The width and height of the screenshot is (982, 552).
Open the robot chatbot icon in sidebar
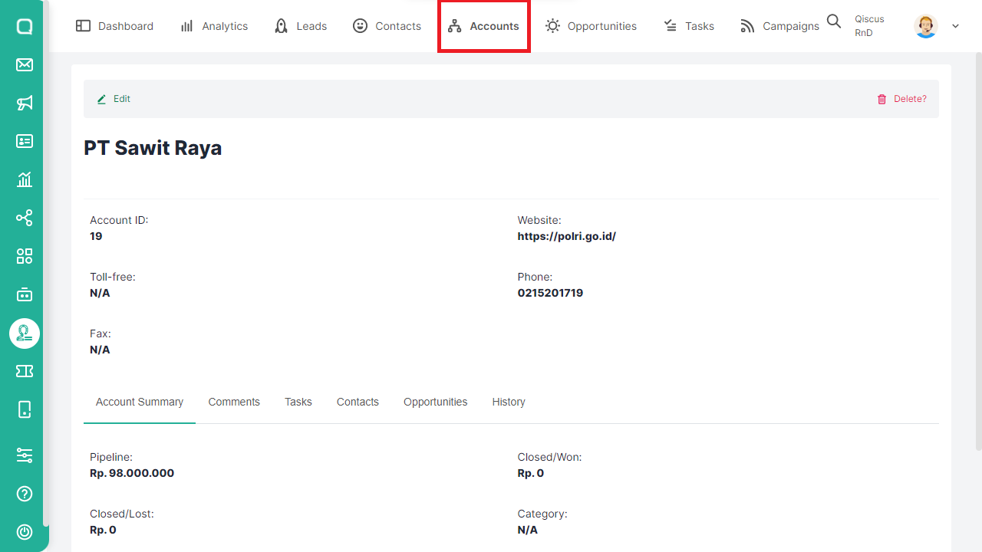tap(25, 294)
